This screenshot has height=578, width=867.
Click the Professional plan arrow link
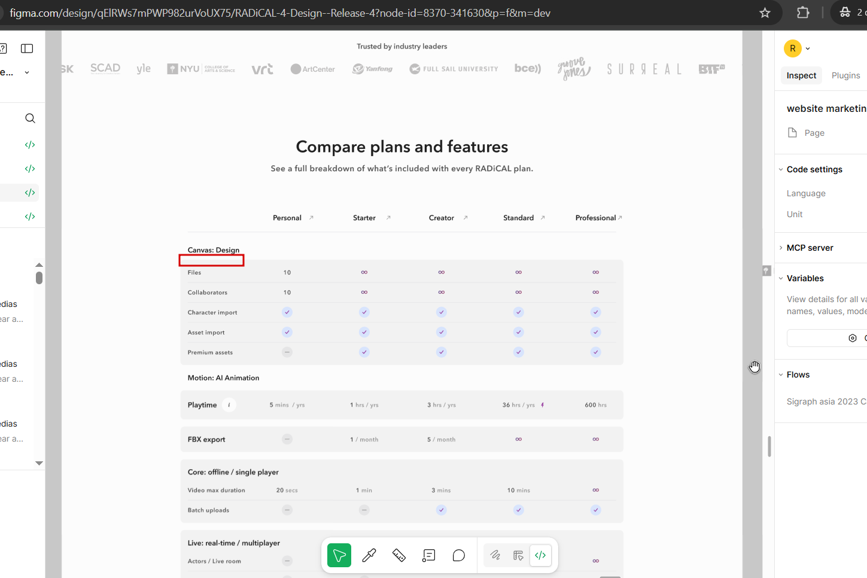[620, 218]
